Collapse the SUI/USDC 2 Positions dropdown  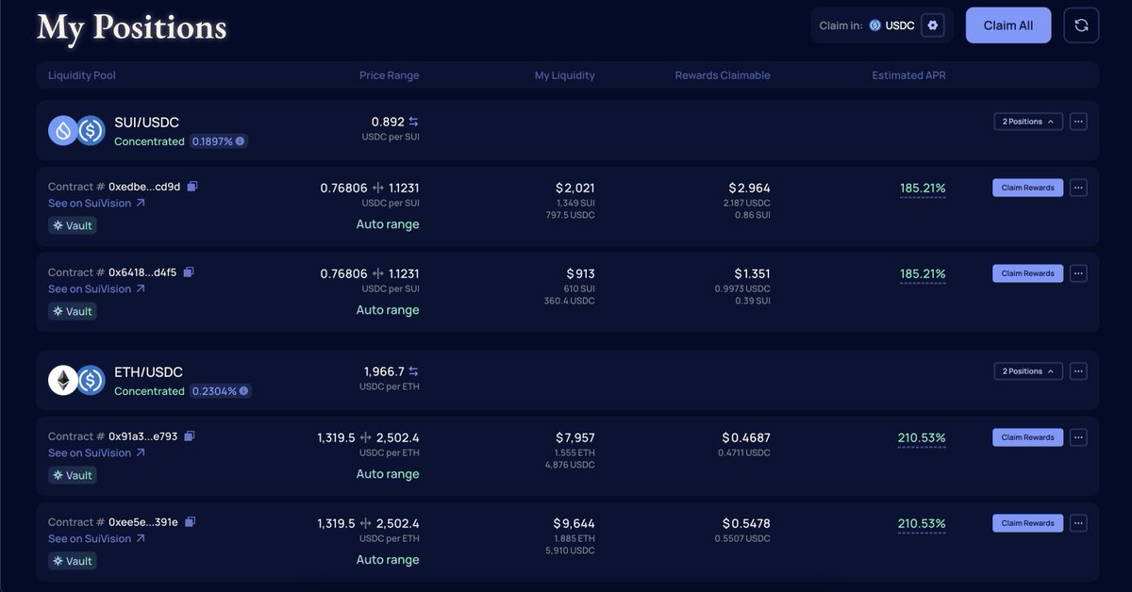click(x=1028, y=122)
